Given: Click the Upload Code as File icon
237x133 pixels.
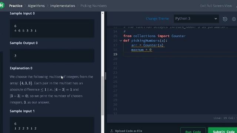Looking at the screenshot, I should click(112, 131).
